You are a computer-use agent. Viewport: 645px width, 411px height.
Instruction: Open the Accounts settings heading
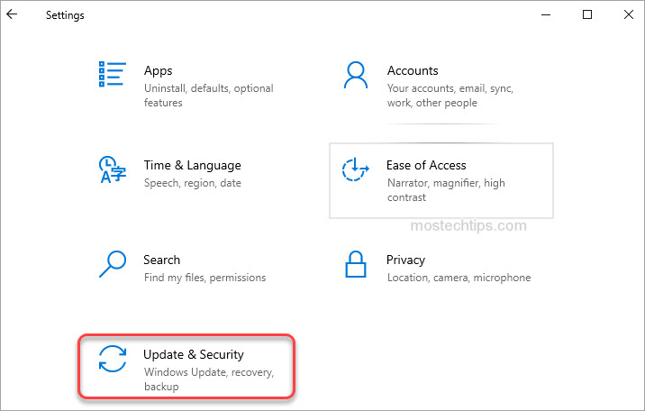coord(413,70)
